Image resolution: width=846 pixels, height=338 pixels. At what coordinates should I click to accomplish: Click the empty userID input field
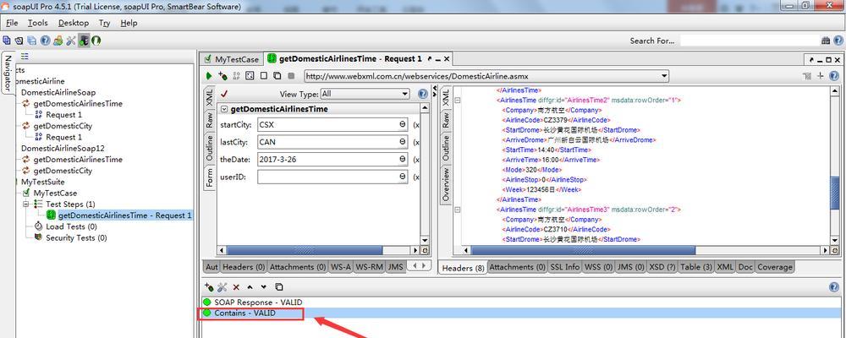[328, 177]
